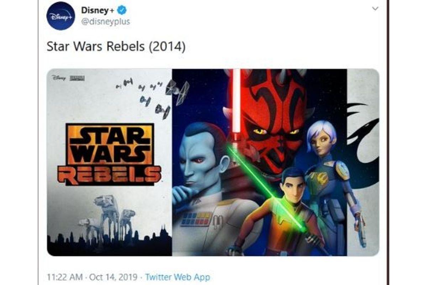
Task: Open the Twitter Web App source link
Action: coord(178,277)
